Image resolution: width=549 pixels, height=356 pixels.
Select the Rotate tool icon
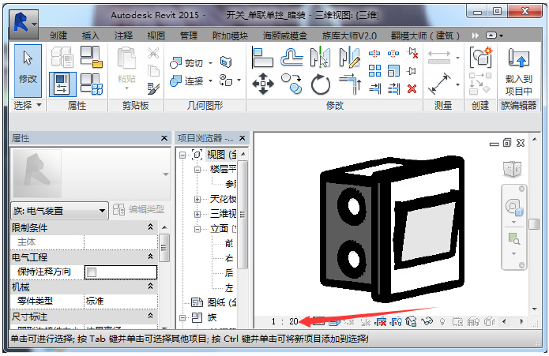pos(321,84)
